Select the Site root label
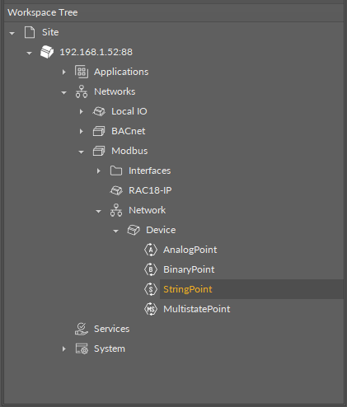Screen dimensions: 347x407 pyautogui.click(x=50, y=32)
